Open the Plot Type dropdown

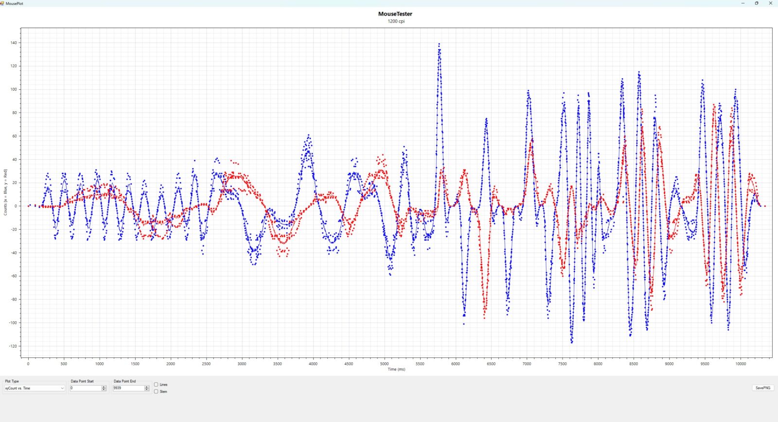[x=34, y=388]
